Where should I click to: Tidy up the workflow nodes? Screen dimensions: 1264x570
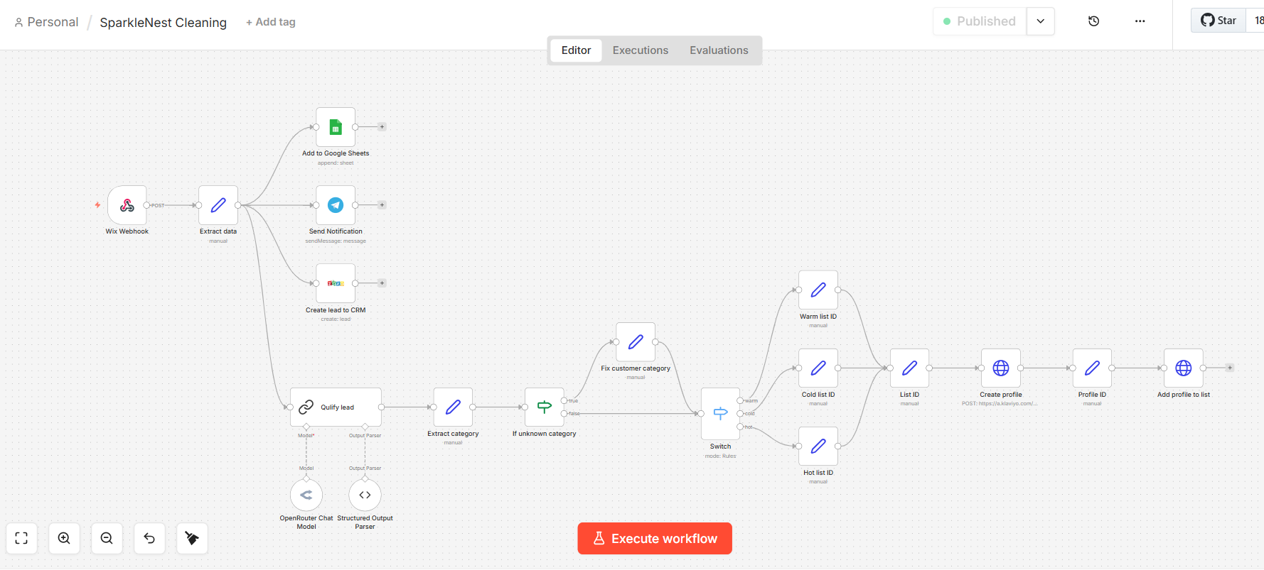point(192,538)
